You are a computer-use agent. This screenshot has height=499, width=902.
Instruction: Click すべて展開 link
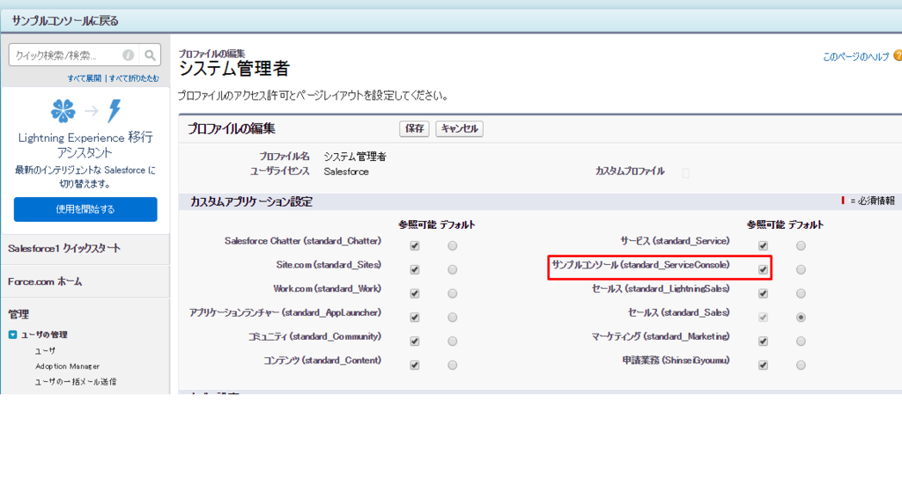pos(84,78)
